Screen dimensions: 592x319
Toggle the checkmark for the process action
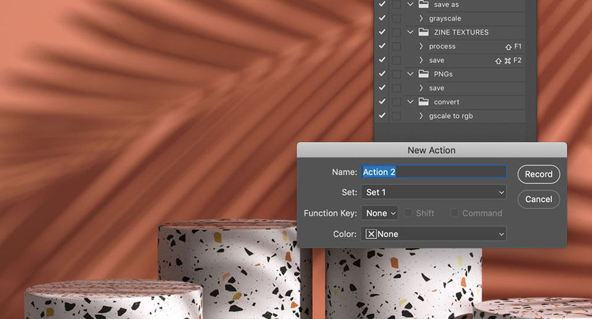pyautogui.click(x=382, y=46)
